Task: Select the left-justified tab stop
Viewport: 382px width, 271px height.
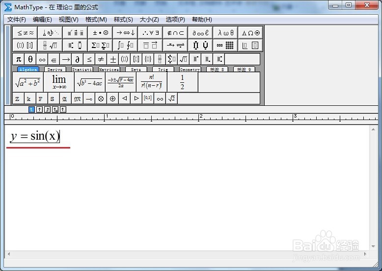Action: (x=31, y=110)
